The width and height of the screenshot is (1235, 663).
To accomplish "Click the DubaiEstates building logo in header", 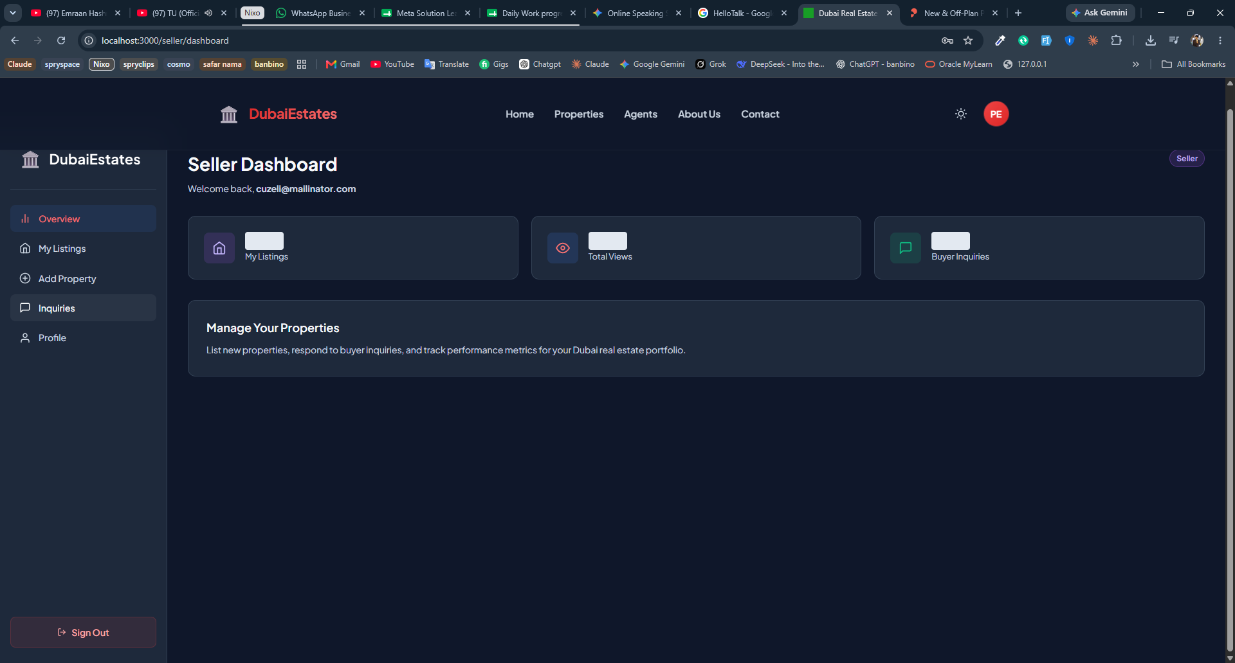I will point(229,114).
